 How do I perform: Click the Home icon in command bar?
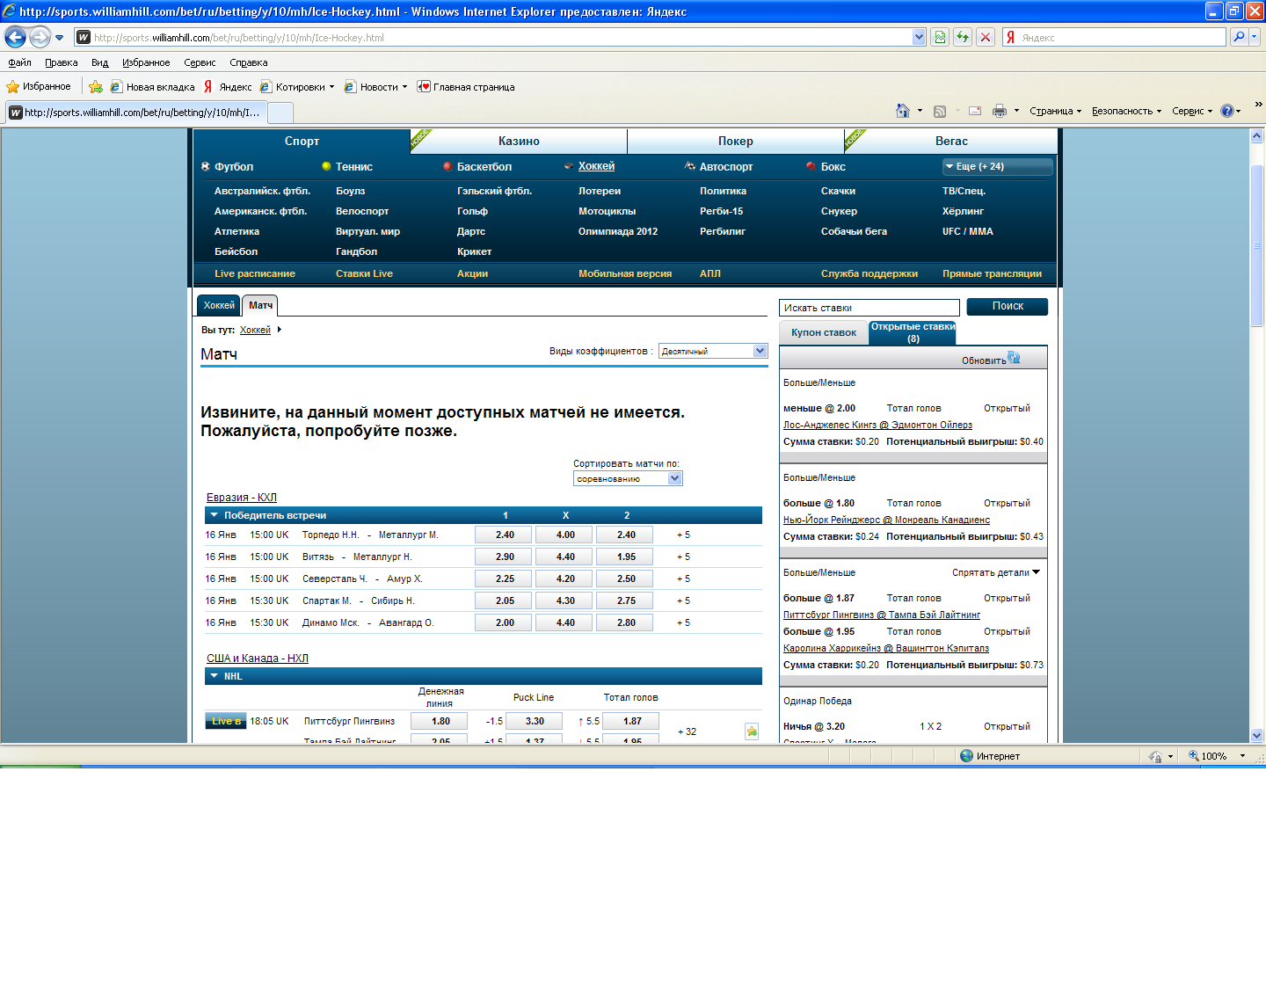[903, 111]
